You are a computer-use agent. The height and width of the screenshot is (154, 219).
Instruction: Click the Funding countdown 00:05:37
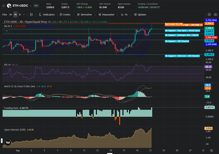pos(155,7)
